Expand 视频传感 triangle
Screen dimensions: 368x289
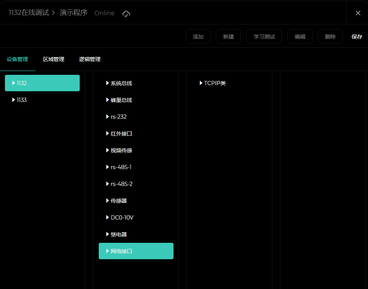click(x=108, y=150)
